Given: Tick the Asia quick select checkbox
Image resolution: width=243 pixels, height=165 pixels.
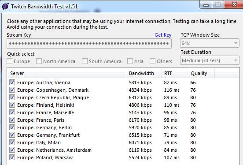Looking at the screenshot, I should [130, 61].
